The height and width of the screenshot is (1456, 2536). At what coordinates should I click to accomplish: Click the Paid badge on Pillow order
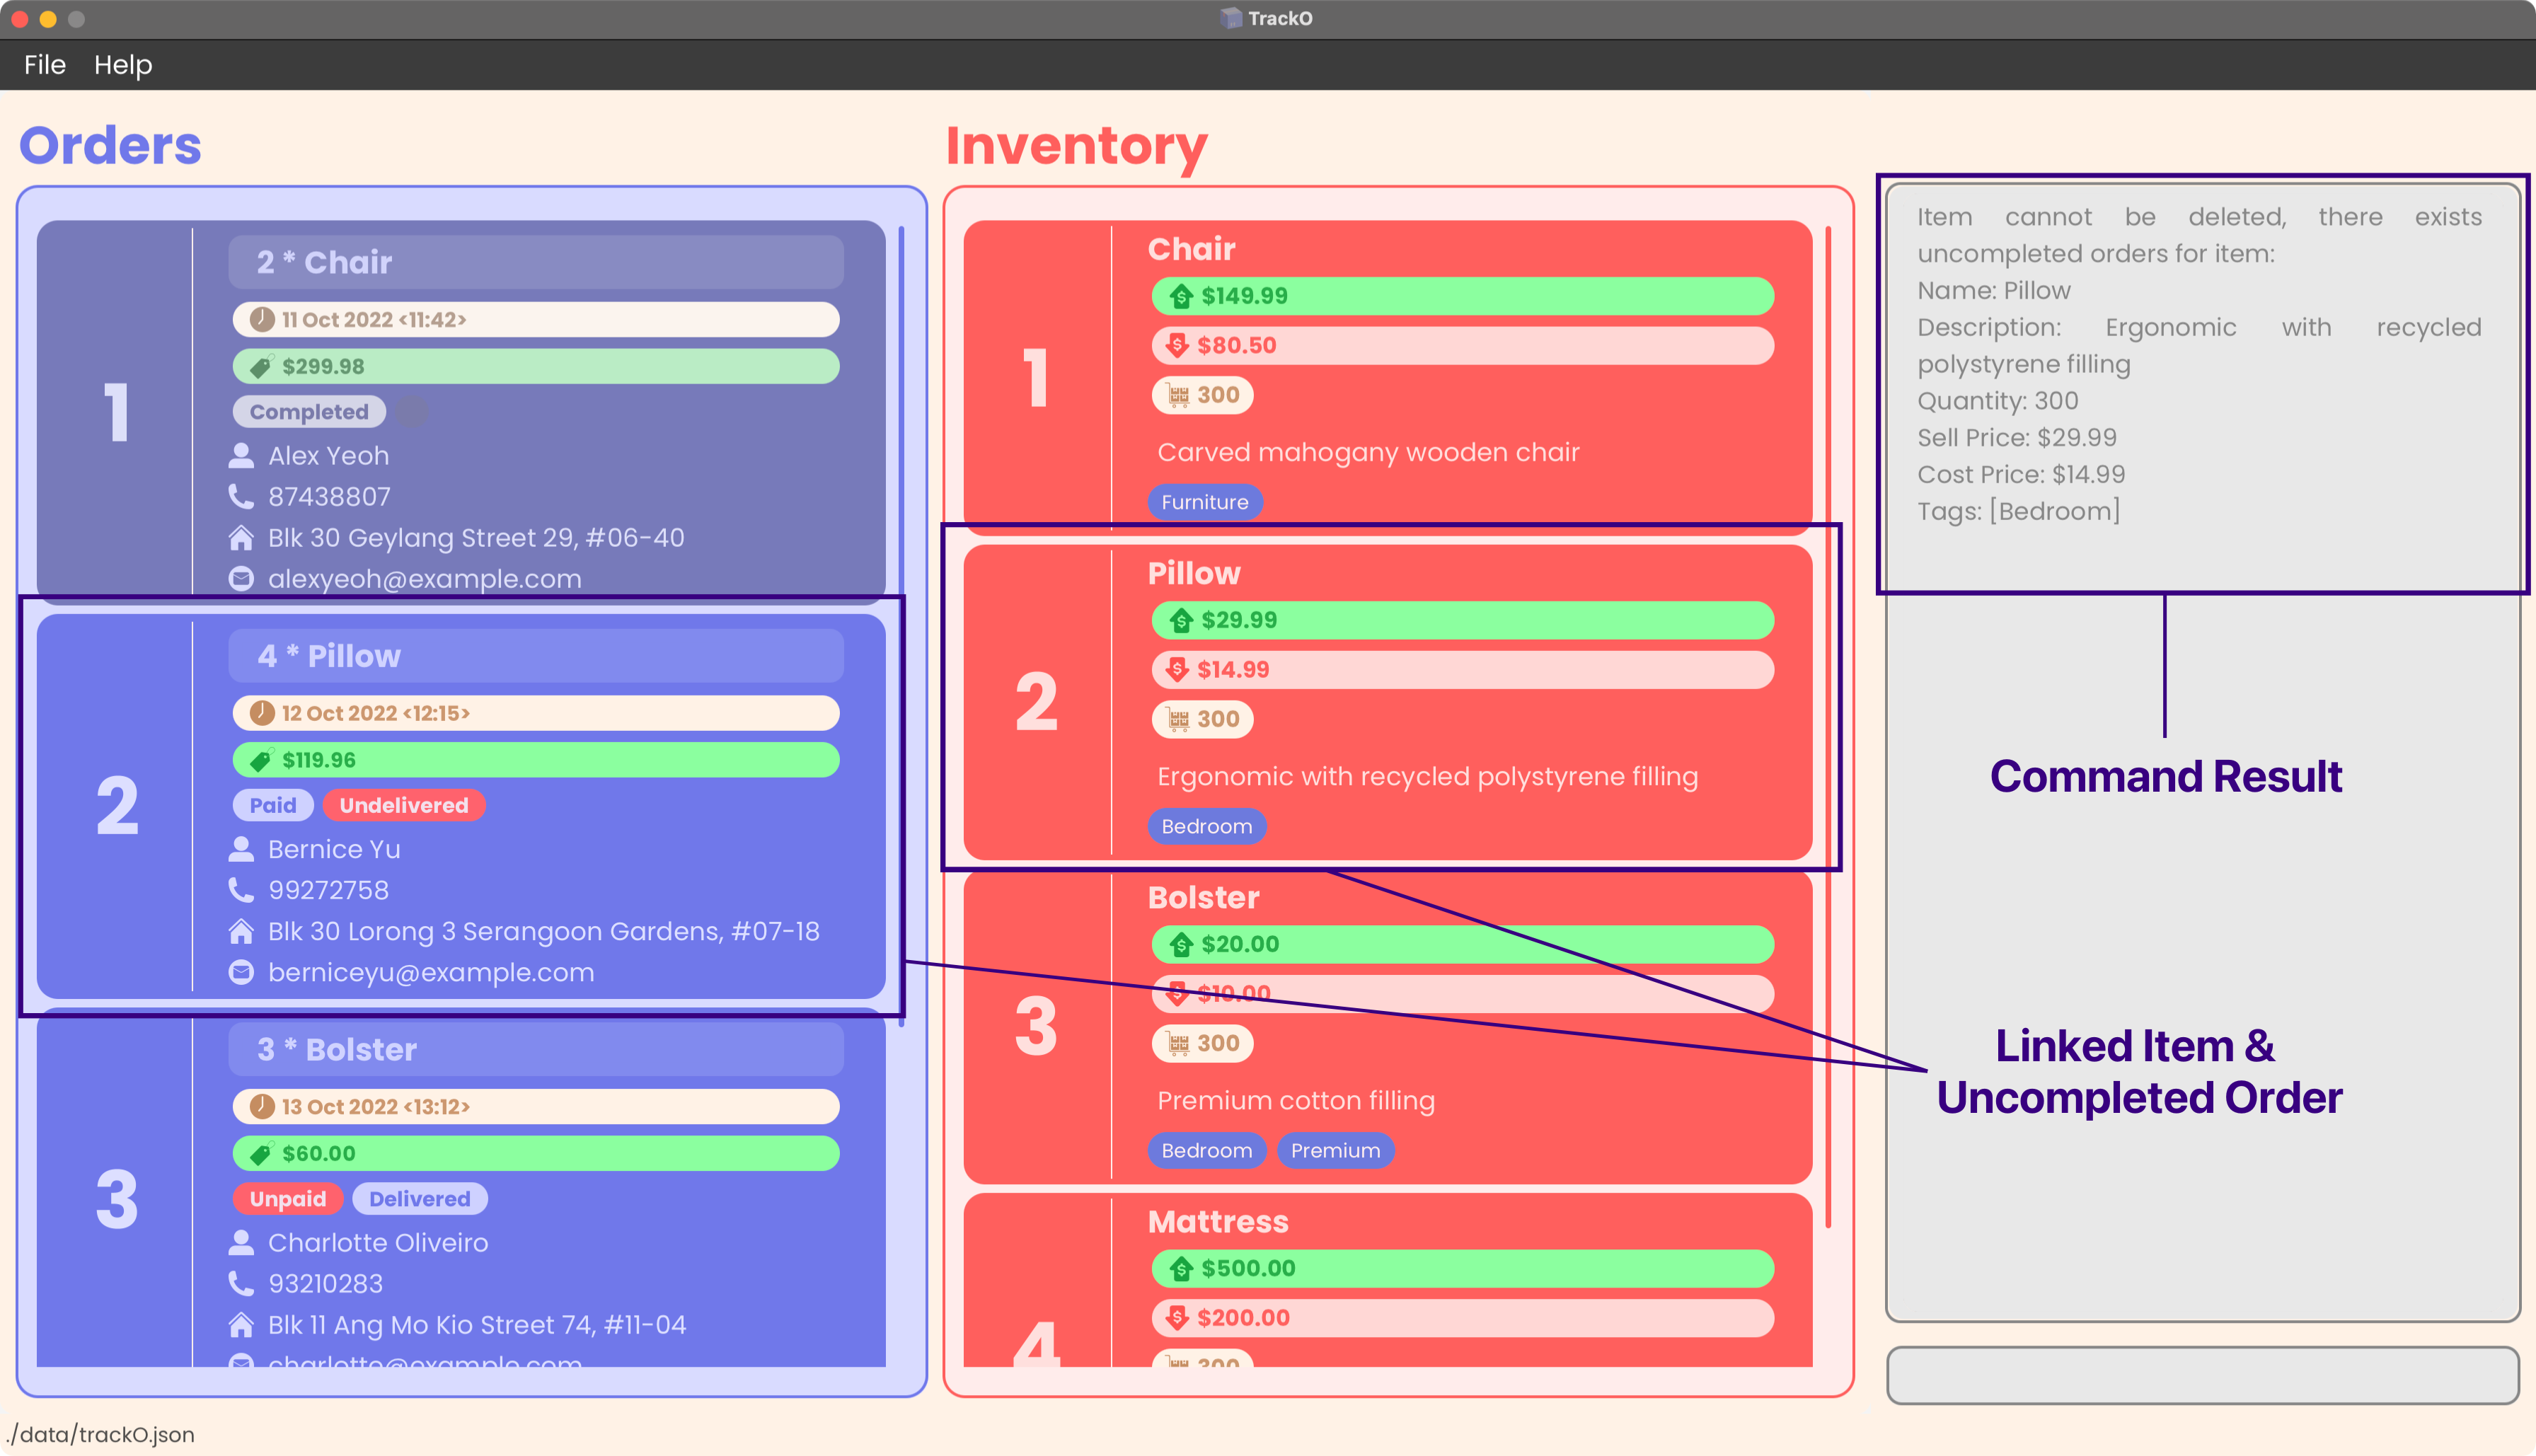[273, 805]
